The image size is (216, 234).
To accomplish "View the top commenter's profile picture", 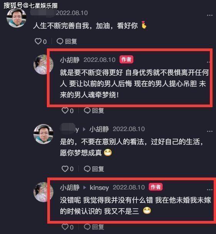I will click(x=17, y=18).
